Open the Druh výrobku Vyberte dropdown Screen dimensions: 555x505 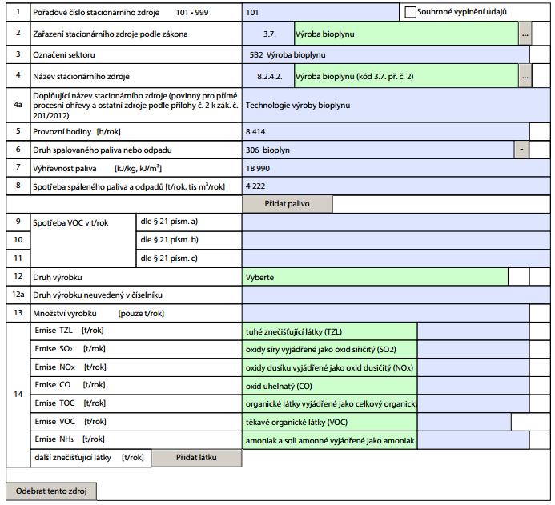(375, 277)
